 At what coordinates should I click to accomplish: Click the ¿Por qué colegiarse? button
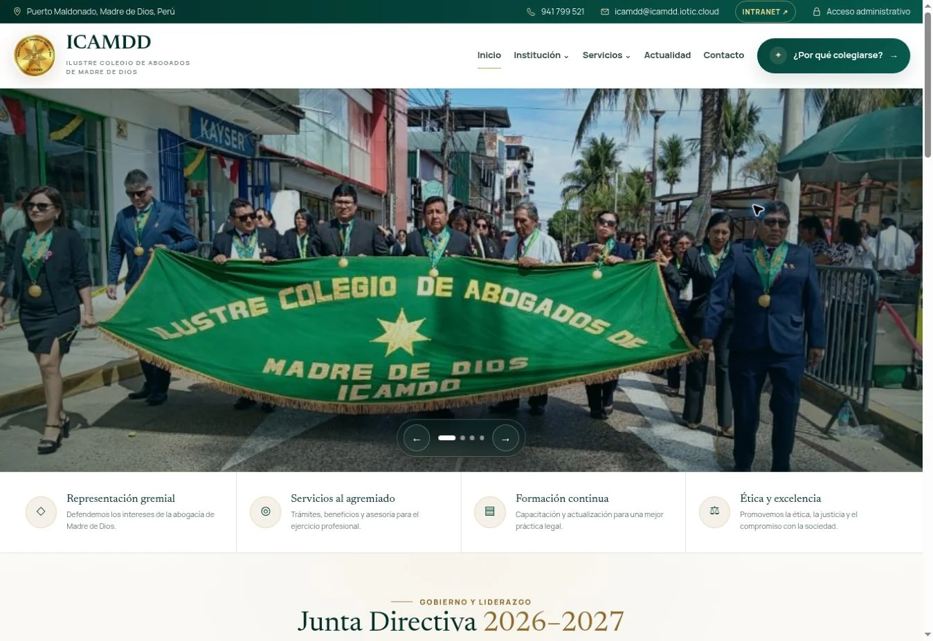(x=833, y=55)
